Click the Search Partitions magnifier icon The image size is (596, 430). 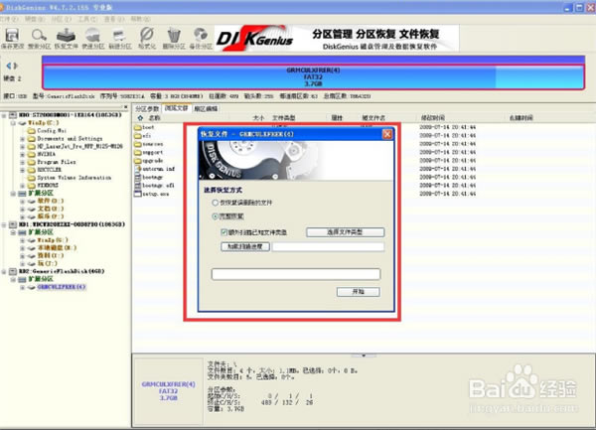click(x=38, y=36)
